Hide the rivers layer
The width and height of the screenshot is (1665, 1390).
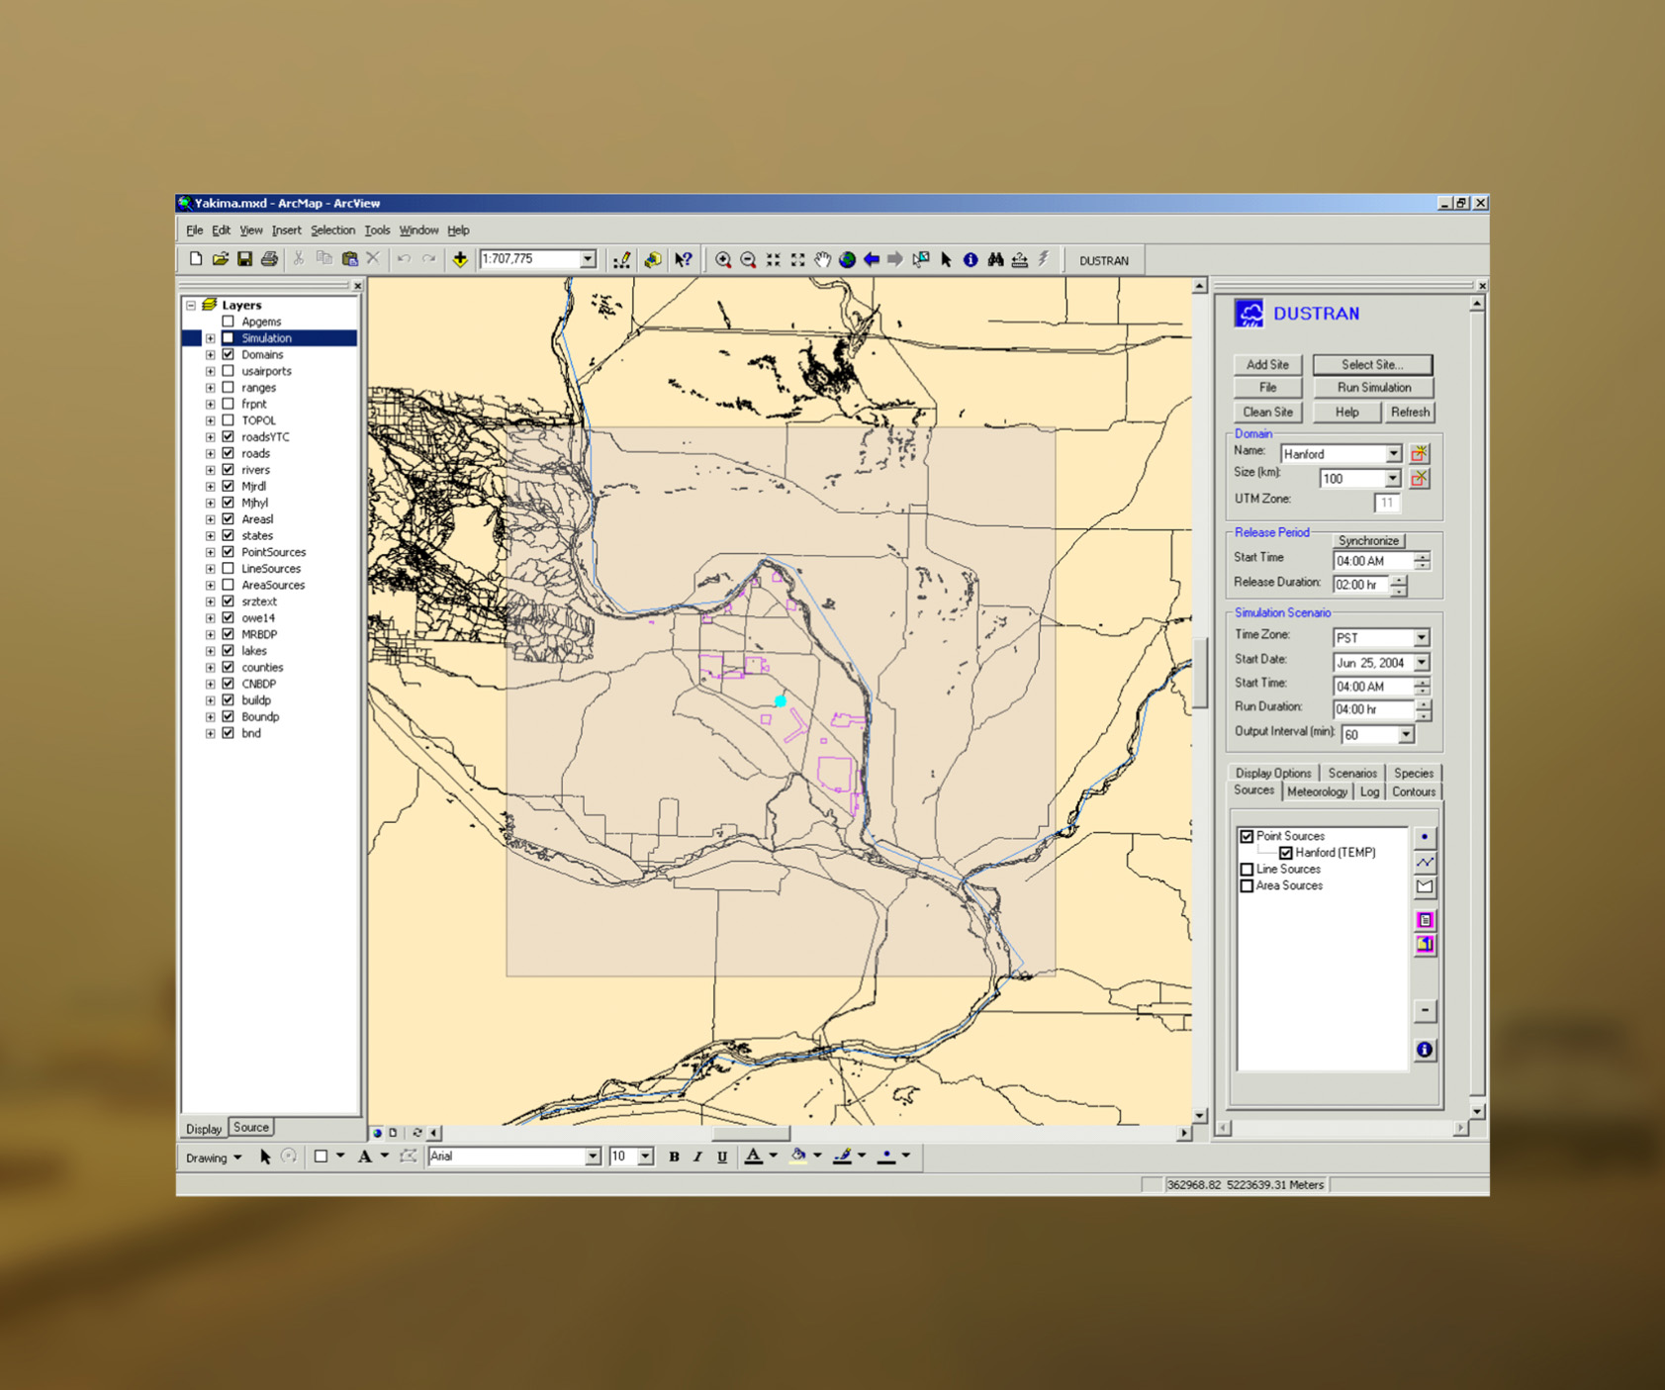[229, 470]
